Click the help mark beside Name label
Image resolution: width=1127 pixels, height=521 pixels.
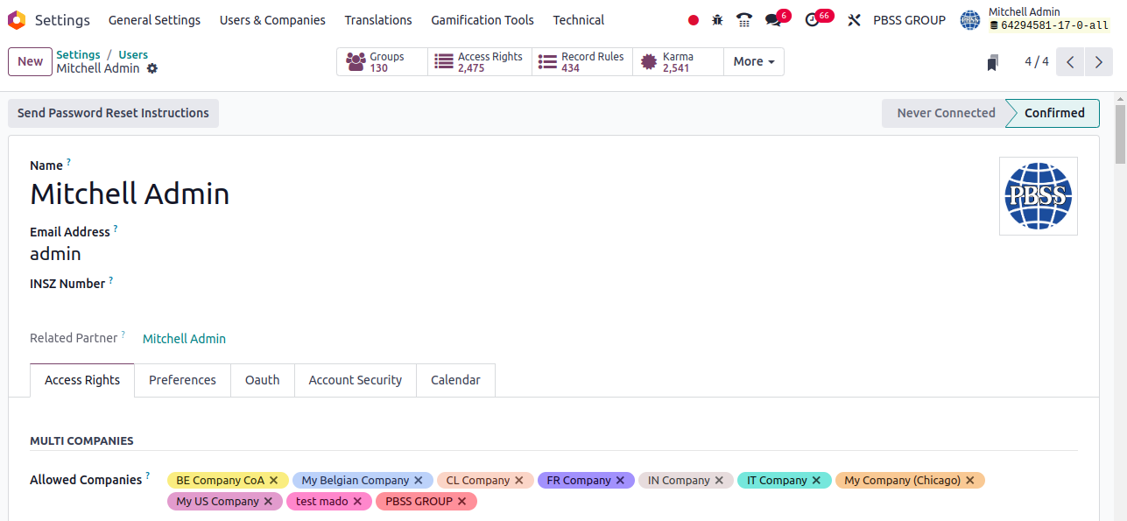click(x=68, y=162)
